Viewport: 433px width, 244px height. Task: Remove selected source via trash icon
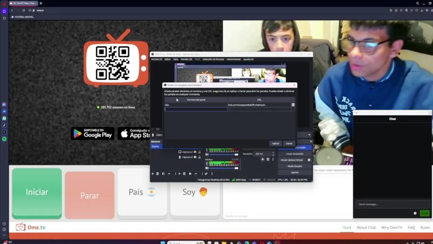184,174
